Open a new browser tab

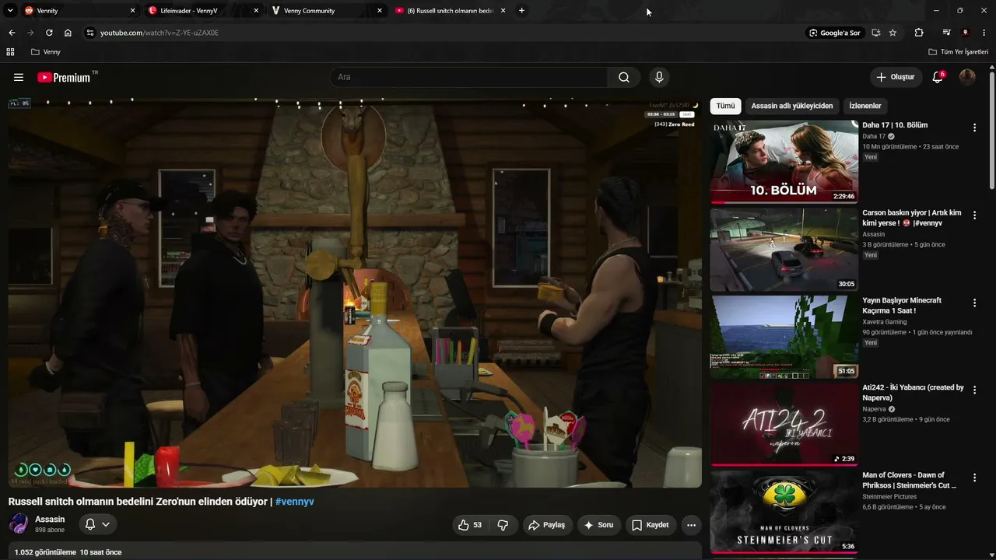(x=521, y=11)
